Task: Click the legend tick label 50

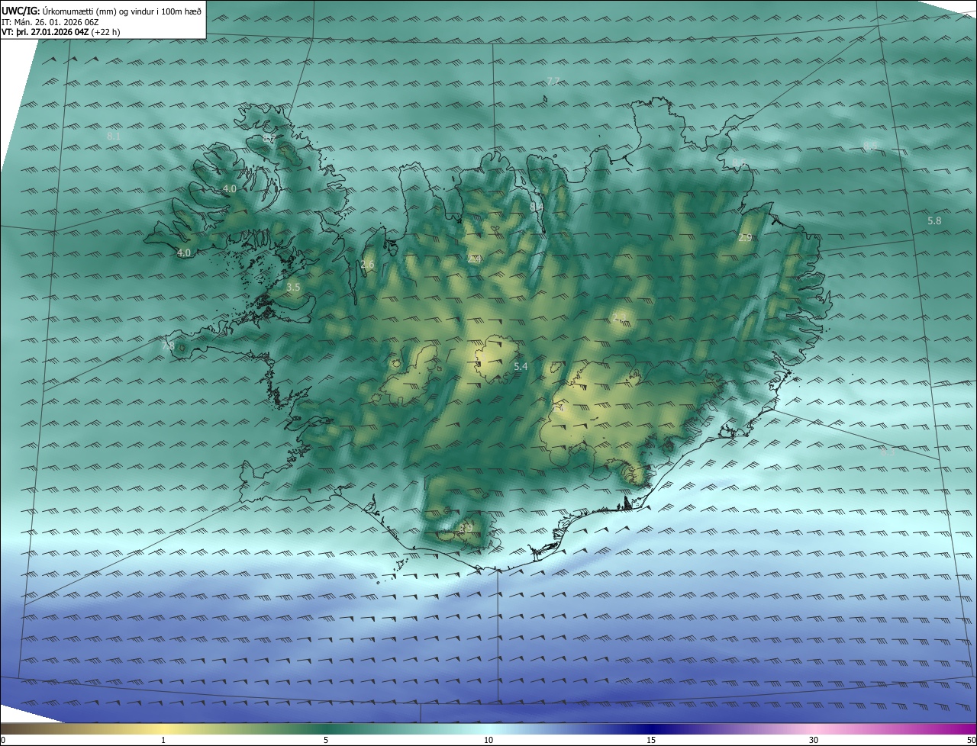Action: pyautogui.click(x=971, y=740)
